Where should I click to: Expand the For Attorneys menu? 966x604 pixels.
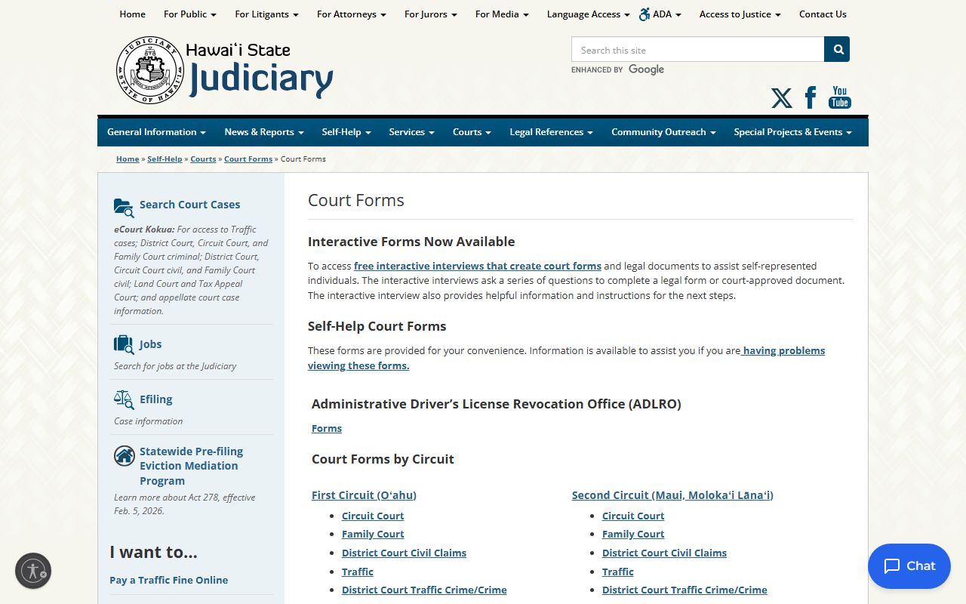click(352, 14)
